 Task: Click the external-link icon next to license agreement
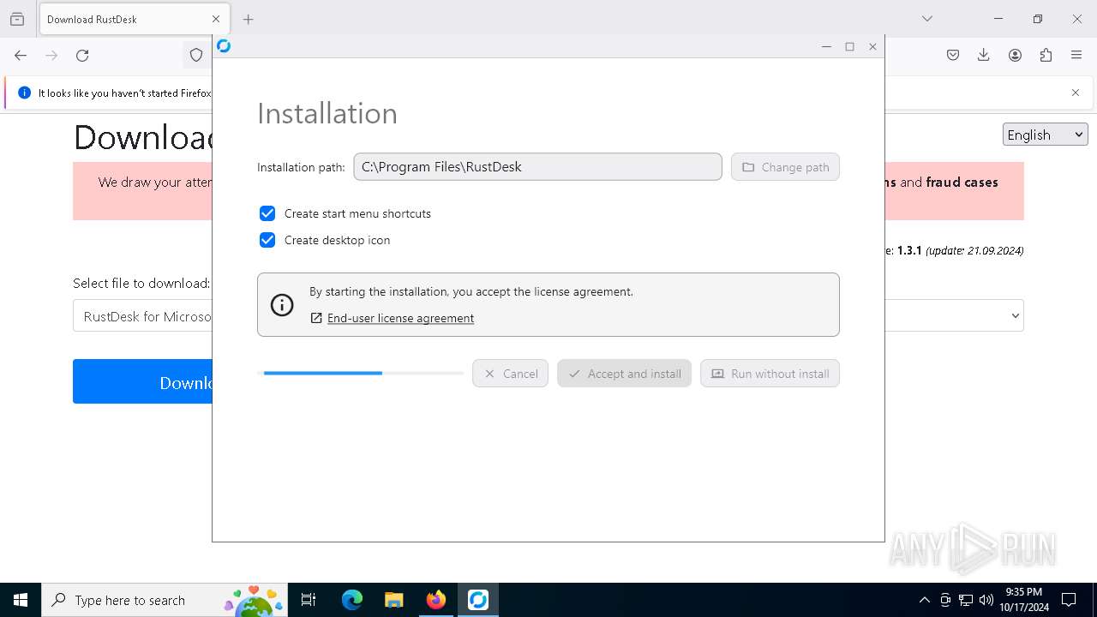(316, 318)
